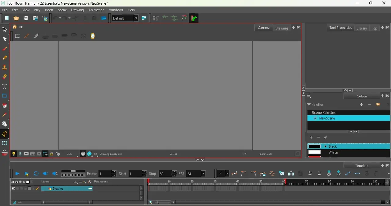Toggle the grid in the Camera view toolbar

click(x=17, y=36)
